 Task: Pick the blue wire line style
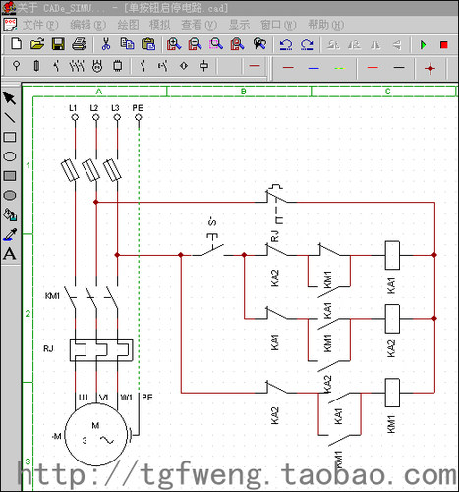[x=314, y=68]
